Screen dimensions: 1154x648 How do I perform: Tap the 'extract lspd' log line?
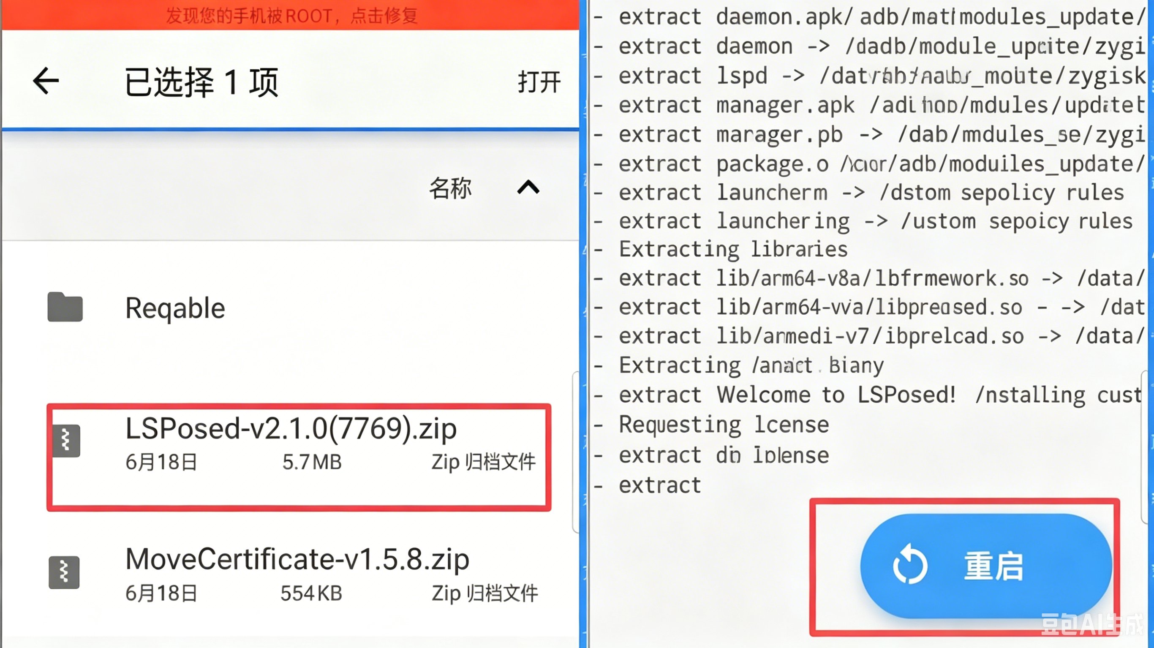pyautogui.click(x=869, y=76)
